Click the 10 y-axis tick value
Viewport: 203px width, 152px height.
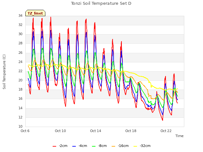[x=20, y=127]
